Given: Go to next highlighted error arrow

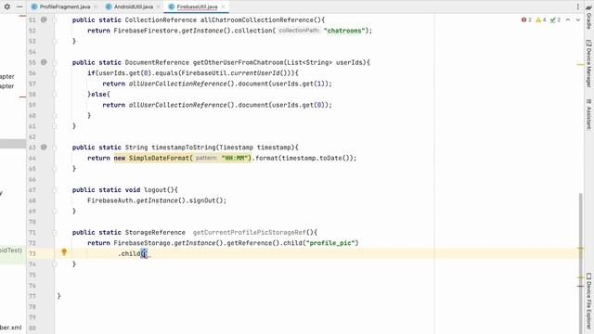Looking at the screenshot, I should 578,19.
